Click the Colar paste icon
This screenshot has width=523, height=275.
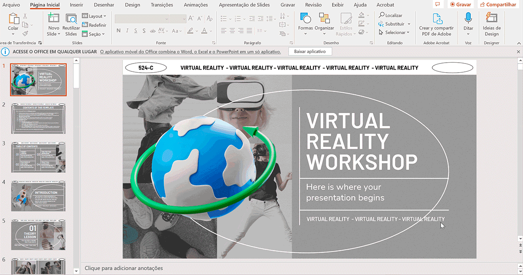(x=14, y=19)
